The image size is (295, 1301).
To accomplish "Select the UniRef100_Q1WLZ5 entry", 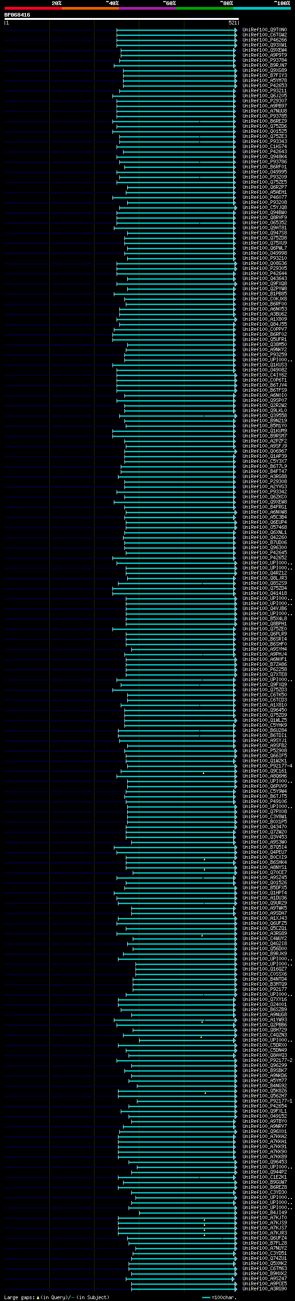I will pyautogui.click(x=264, y=720).
